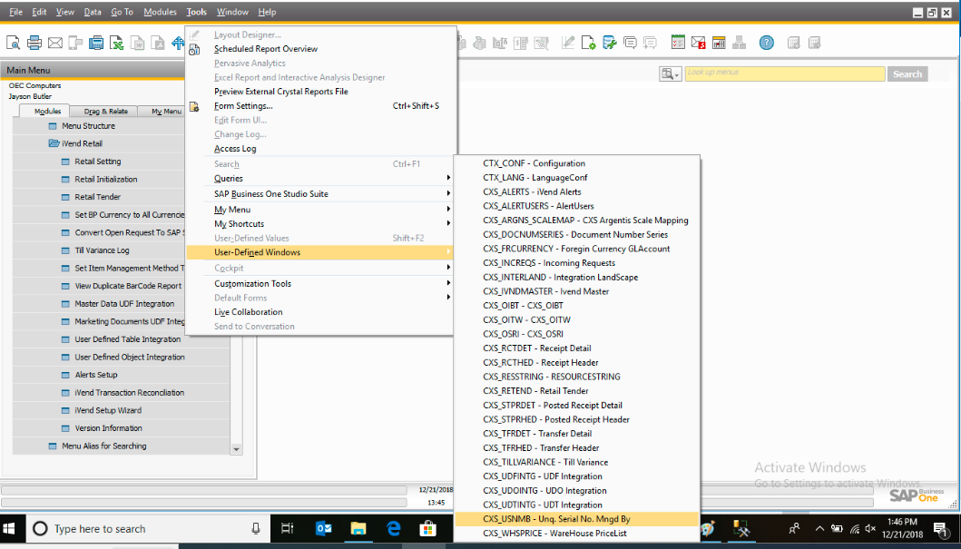Viewport: 961px width, 549px height.
Task: Click the Export to Excel icon
Action: [x=116, y=43]
